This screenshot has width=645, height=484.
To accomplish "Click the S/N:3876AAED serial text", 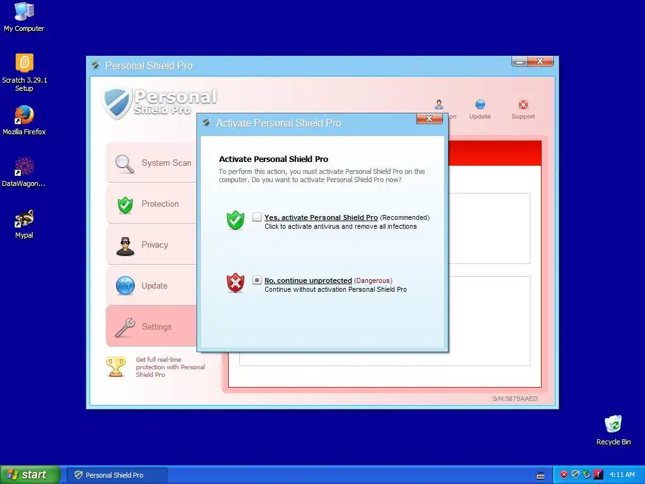I will click(515, 398).
